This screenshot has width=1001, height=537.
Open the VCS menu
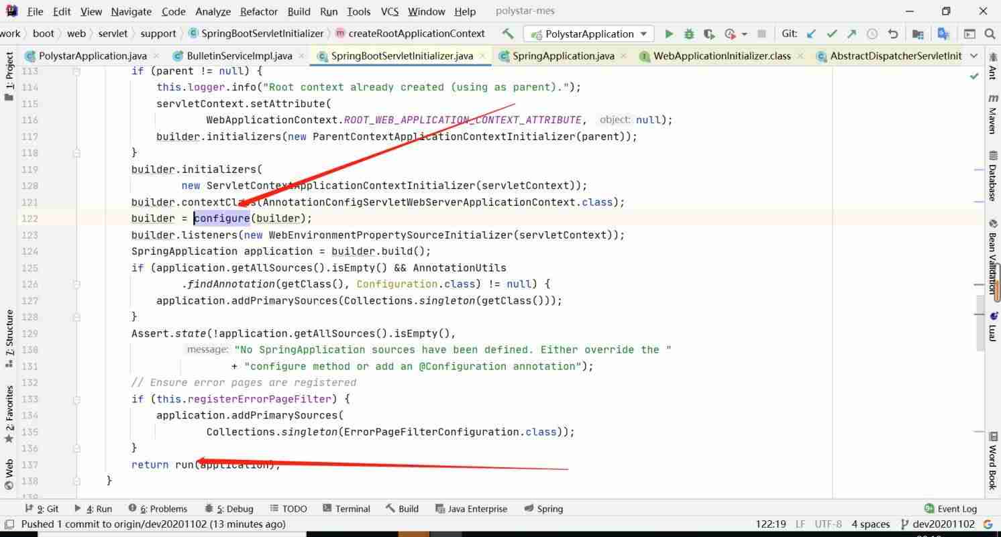pos(390,11)
